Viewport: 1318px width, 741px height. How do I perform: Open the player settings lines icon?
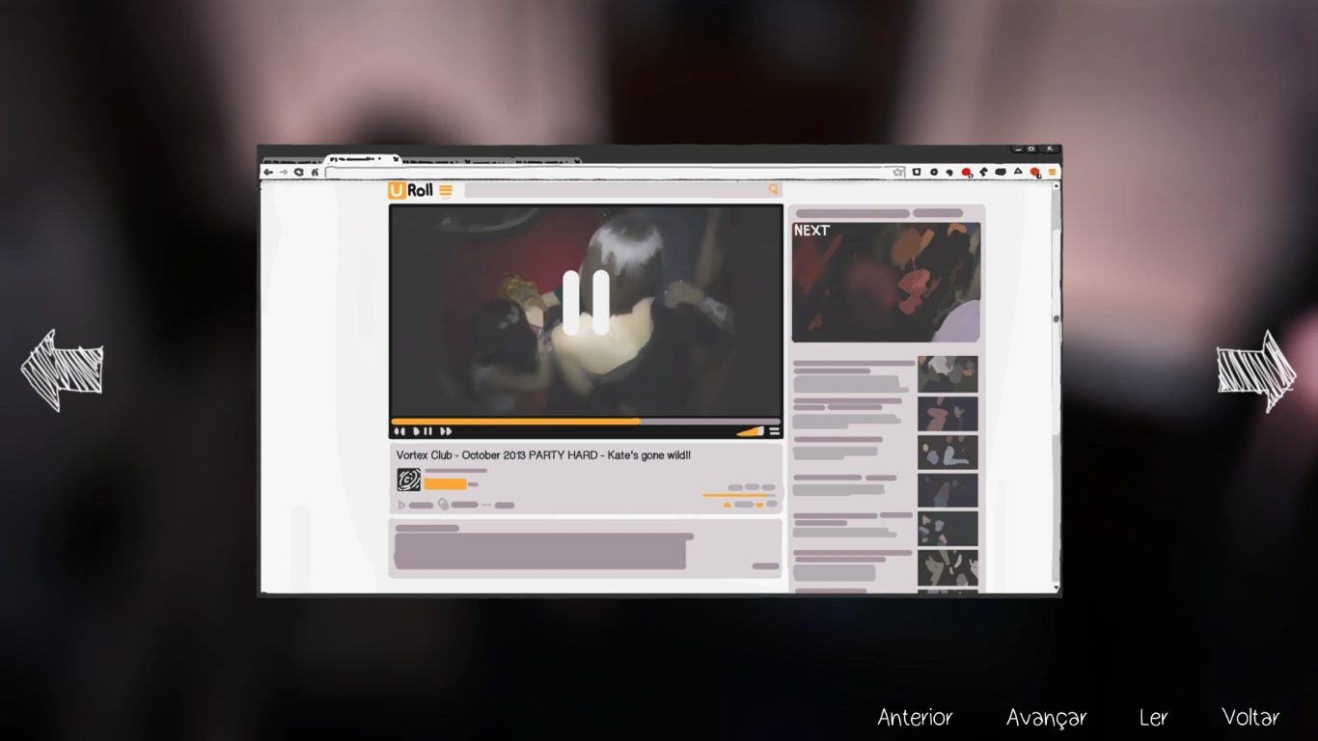point(774,431)
